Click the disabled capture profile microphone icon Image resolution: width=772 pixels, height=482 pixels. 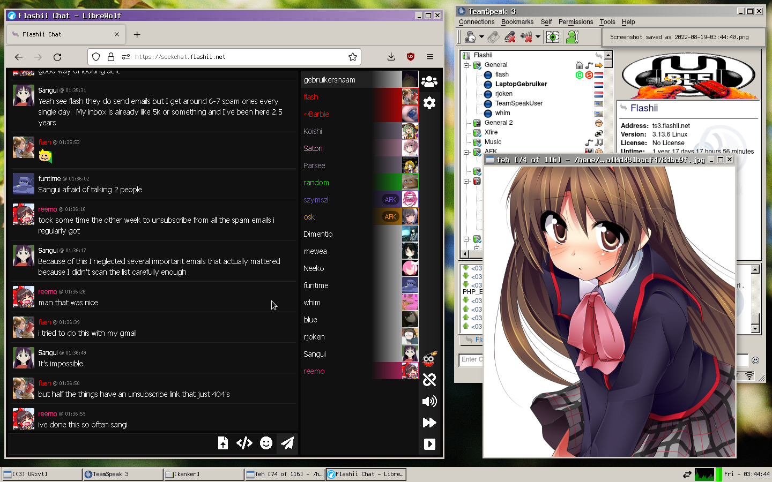pyautogui.click(x=494, y=36)
